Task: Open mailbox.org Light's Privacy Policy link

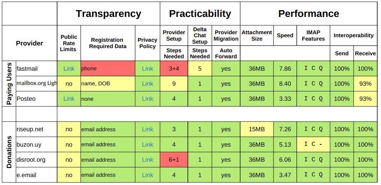Action: [147, 83]
